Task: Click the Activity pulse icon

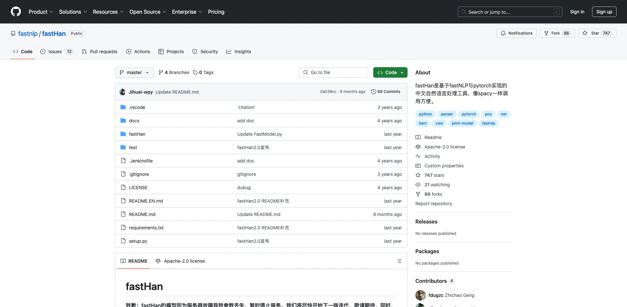Action: click(x=418, y=156)
